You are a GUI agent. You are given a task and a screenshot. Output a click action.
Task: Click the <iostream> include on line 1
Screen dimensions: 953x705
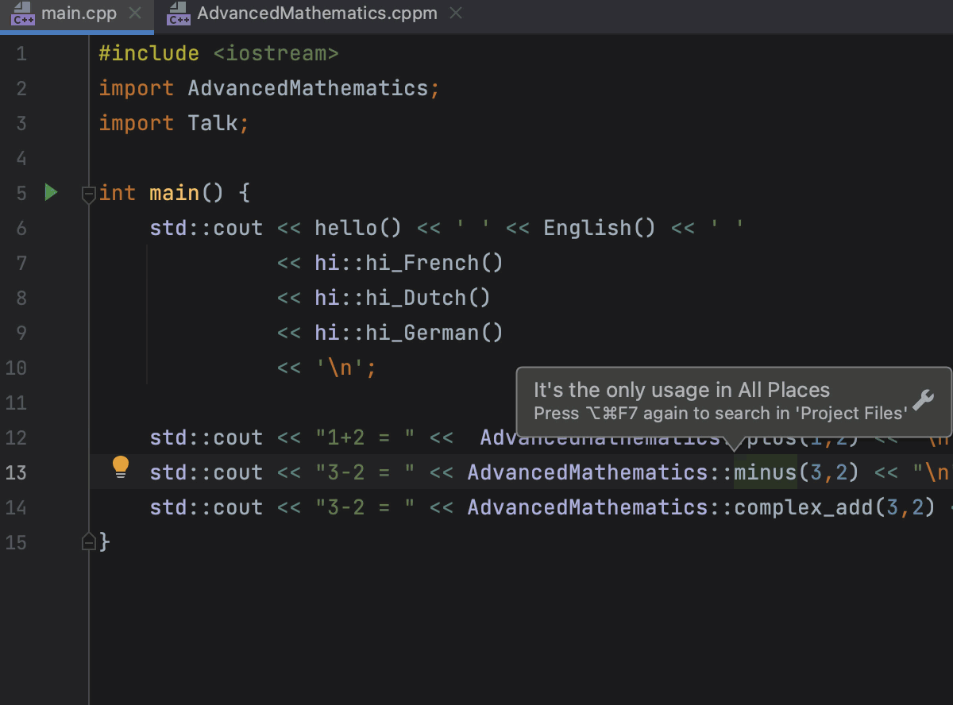[x=276, y=54]
